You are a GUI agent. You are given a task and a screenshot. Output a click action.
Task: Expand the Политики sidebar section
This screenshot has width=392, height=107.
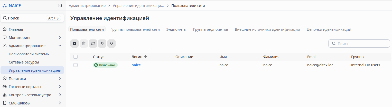tap(60, 78)
